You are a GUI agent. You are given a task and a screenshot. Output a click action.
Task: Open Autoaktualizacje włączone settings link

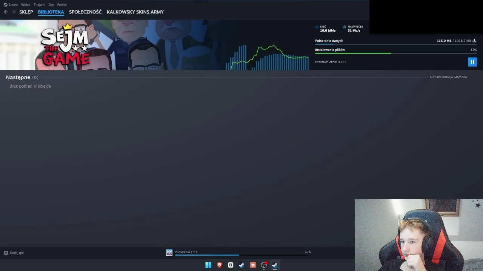coord(448,77)
